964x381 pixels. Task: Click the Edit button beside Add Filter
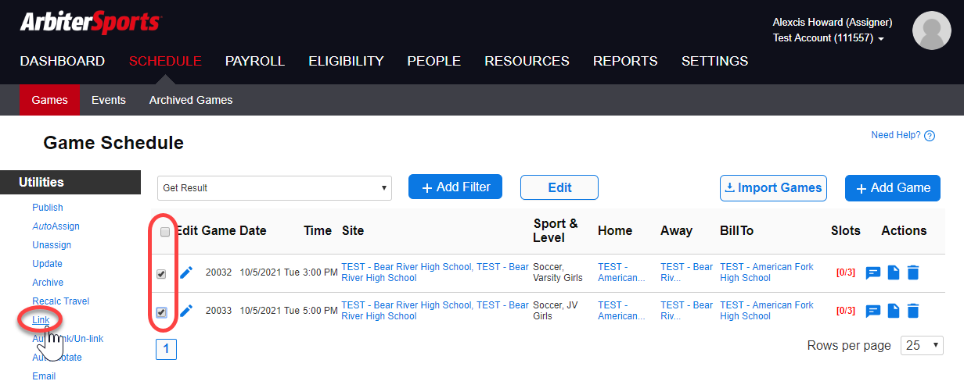[559, 187]
